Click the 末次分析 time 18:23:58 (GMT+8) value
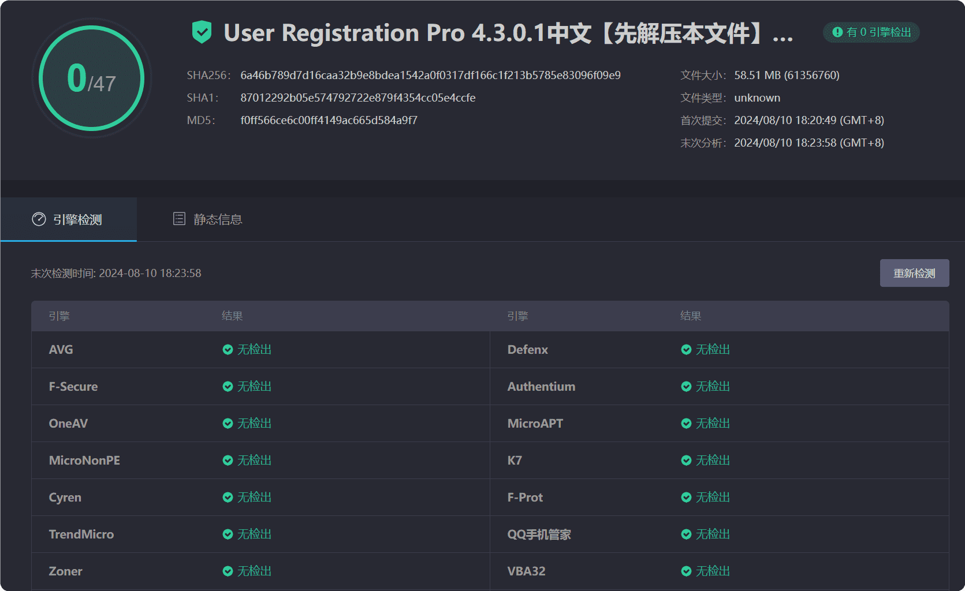The height and width of the screenshot is (591, 965). point(809,143)
